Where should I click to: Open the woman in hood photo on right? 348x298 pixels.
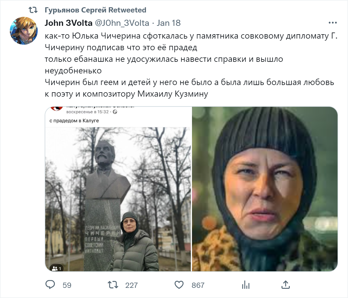click(x=265, y=189)
